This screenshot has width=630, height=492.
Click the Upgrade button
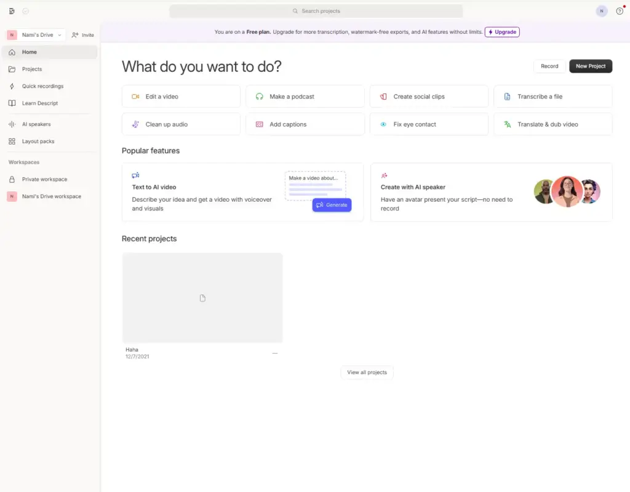502,32
